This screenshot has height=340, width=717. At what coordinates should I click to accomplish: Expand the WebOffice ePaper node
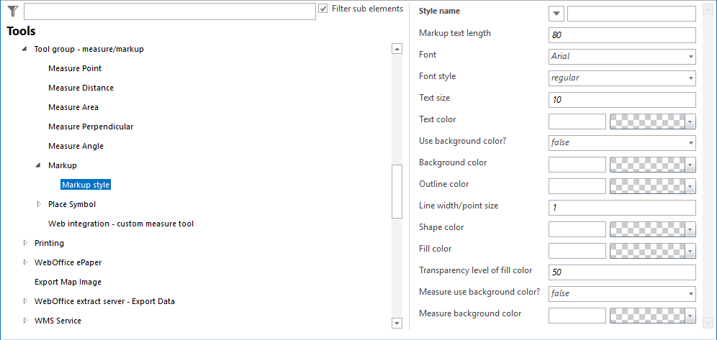pyautogui.click(x=24, y=262)
